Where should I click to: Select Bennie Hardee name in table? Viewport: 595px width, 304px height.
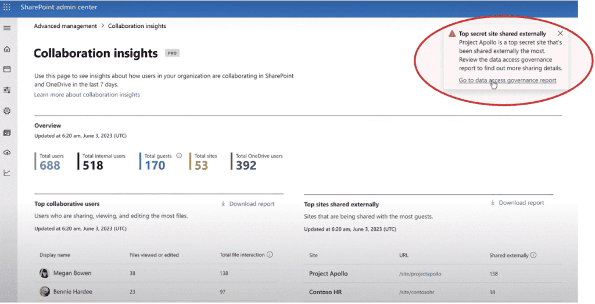pyautogui.click(x=73, y=291)
